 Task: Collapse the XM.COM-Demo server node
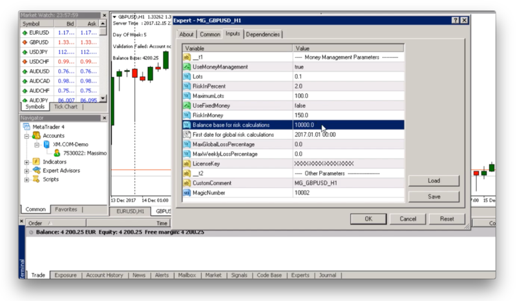click(x=37, y=145)
